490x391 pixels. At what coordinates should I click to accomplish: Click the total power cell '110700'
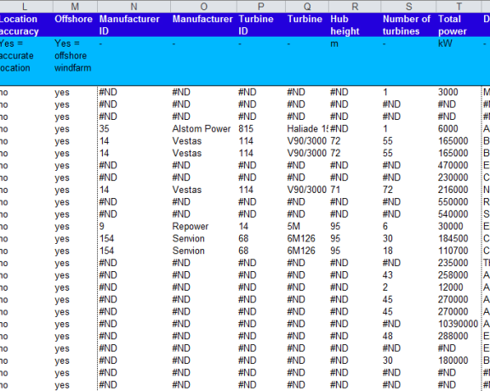click(459, 251)
